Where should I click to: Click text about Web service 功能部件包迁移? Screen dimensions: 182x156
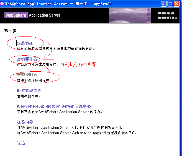point(76,133)
